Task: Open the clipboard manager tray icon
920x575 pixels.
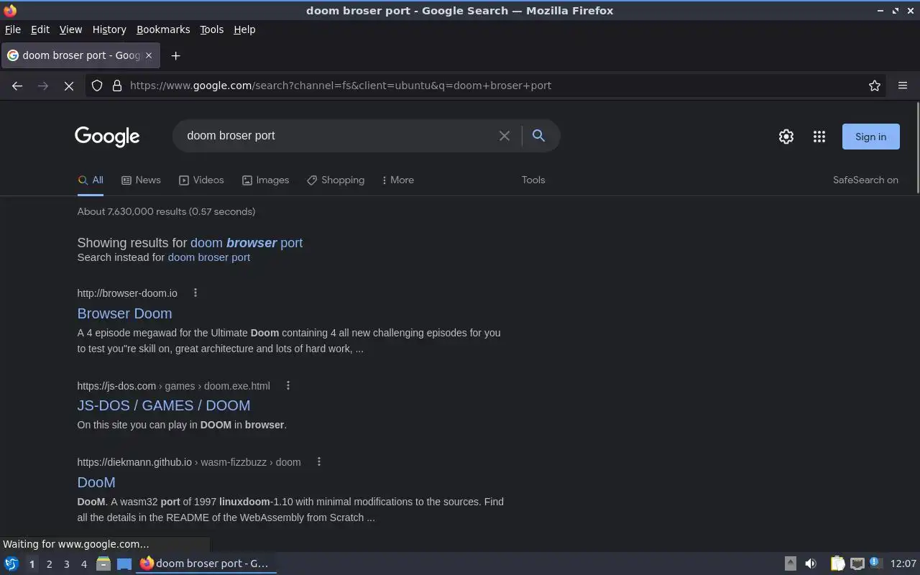Action: 837,563
